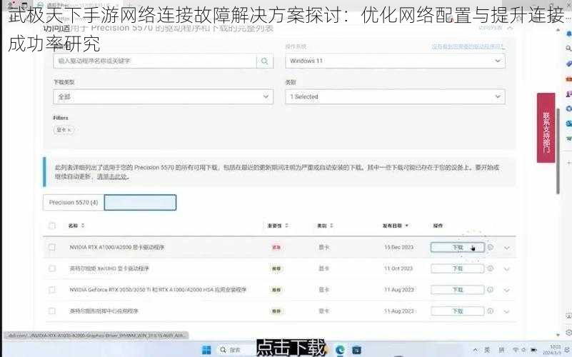Select the highlighted empty tab beside Precision 5570

[x=140, y=202]
